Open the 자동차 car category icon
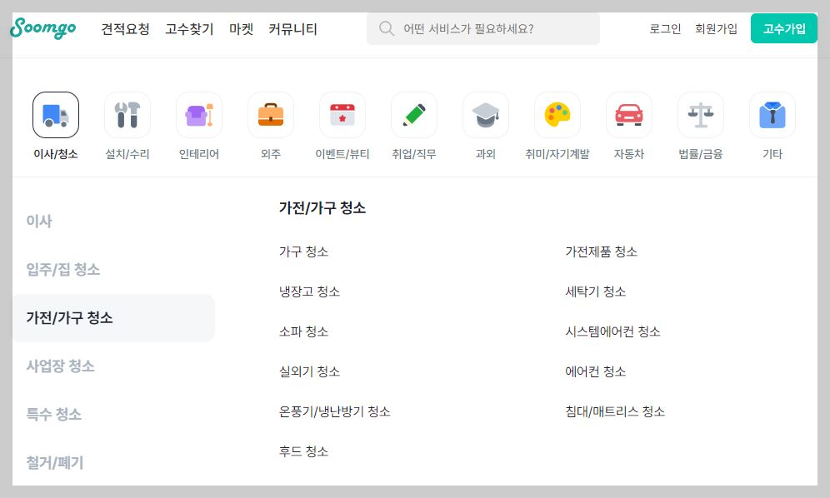The width and height of the screenshot is (830, 498). pos(628,114)
